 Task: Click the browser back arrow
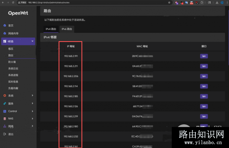coord(3,3)
